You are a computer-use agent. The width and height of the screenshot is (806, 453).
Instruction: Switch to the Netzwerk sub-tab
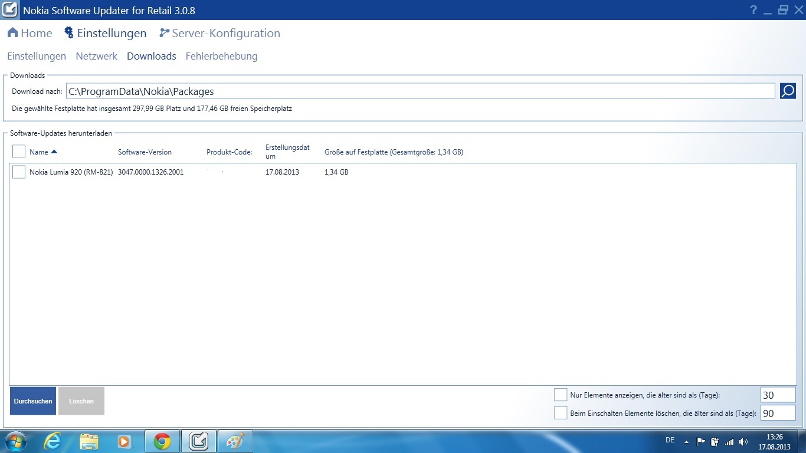(97, 56)
